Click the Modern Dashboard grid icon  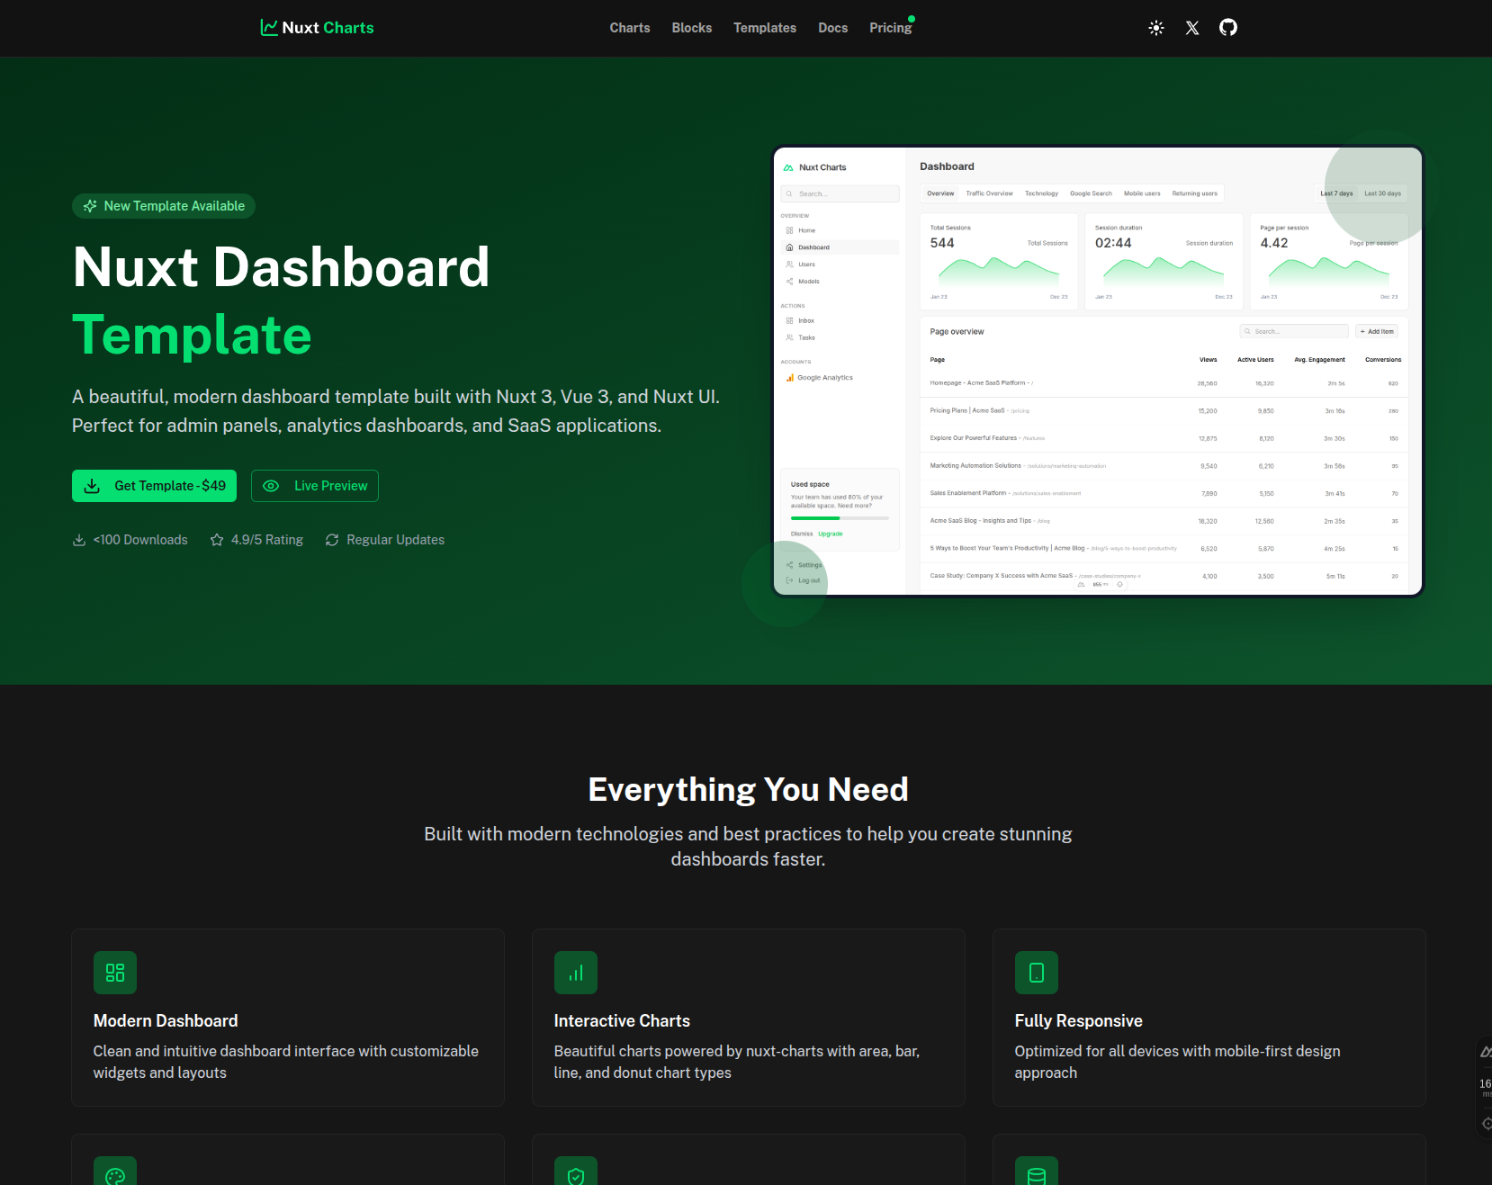(115, 973)
